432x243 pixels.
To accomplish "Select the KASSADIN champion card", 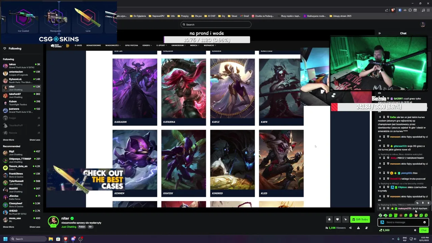I will coord(135,92).
